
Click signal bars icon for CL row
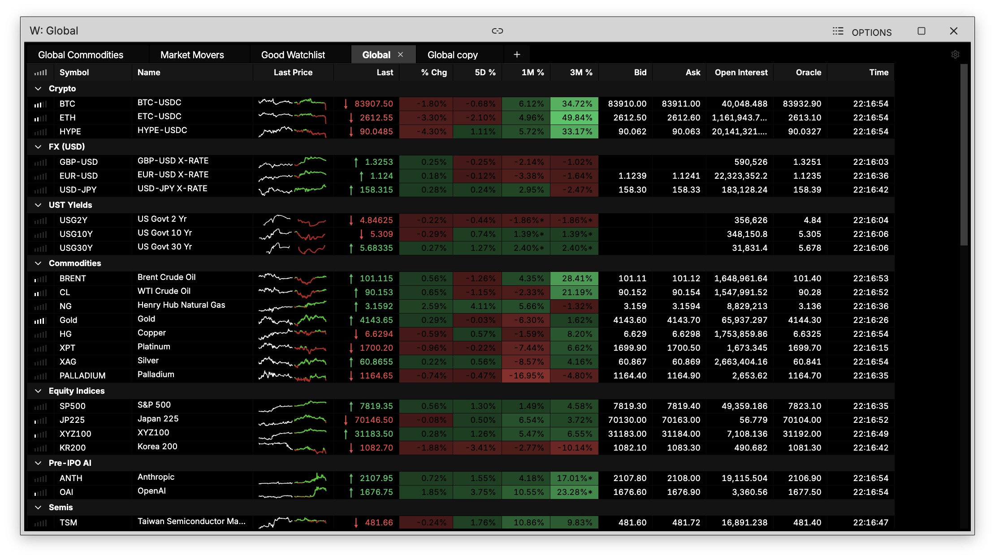40,293
